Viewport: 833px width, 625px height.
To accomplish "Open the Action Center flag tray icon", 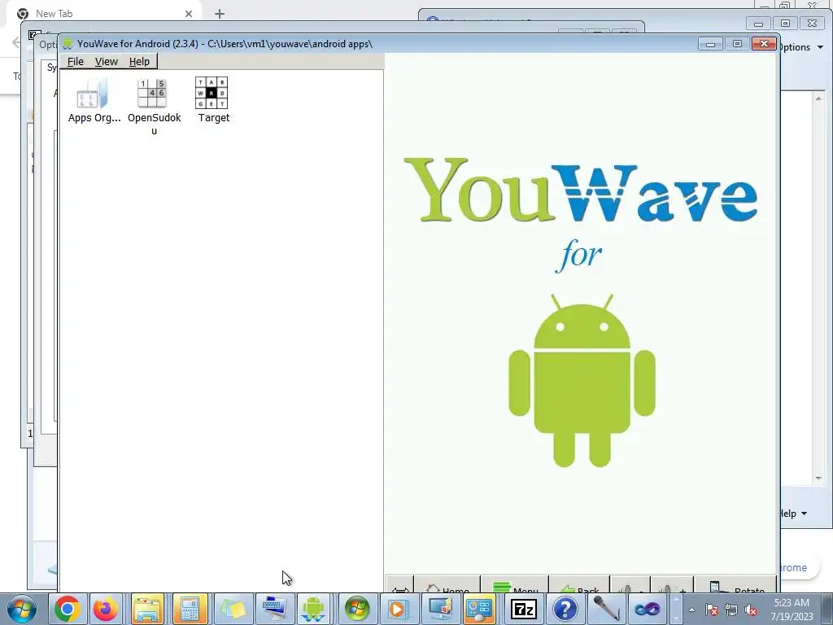I will click(711, 610).
